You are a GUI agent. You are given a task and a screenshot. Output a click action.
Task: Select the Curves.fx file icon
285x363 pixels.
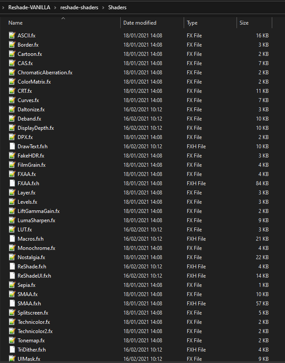click(x=12, y=100)
